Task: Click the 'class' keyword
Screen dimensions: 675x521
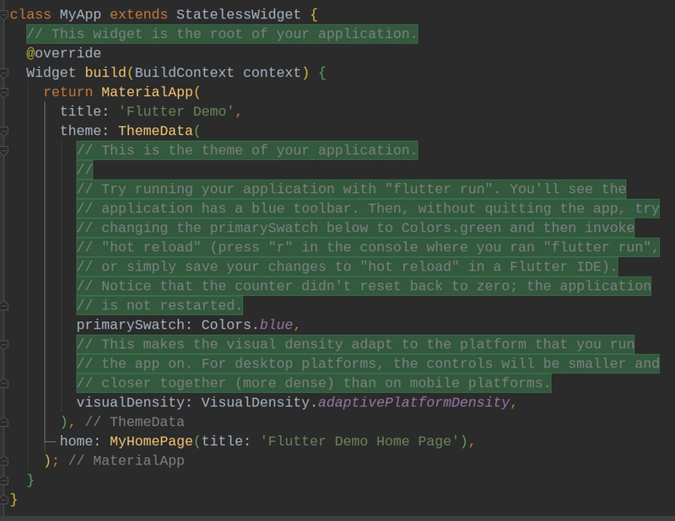Action: (30, 14)
